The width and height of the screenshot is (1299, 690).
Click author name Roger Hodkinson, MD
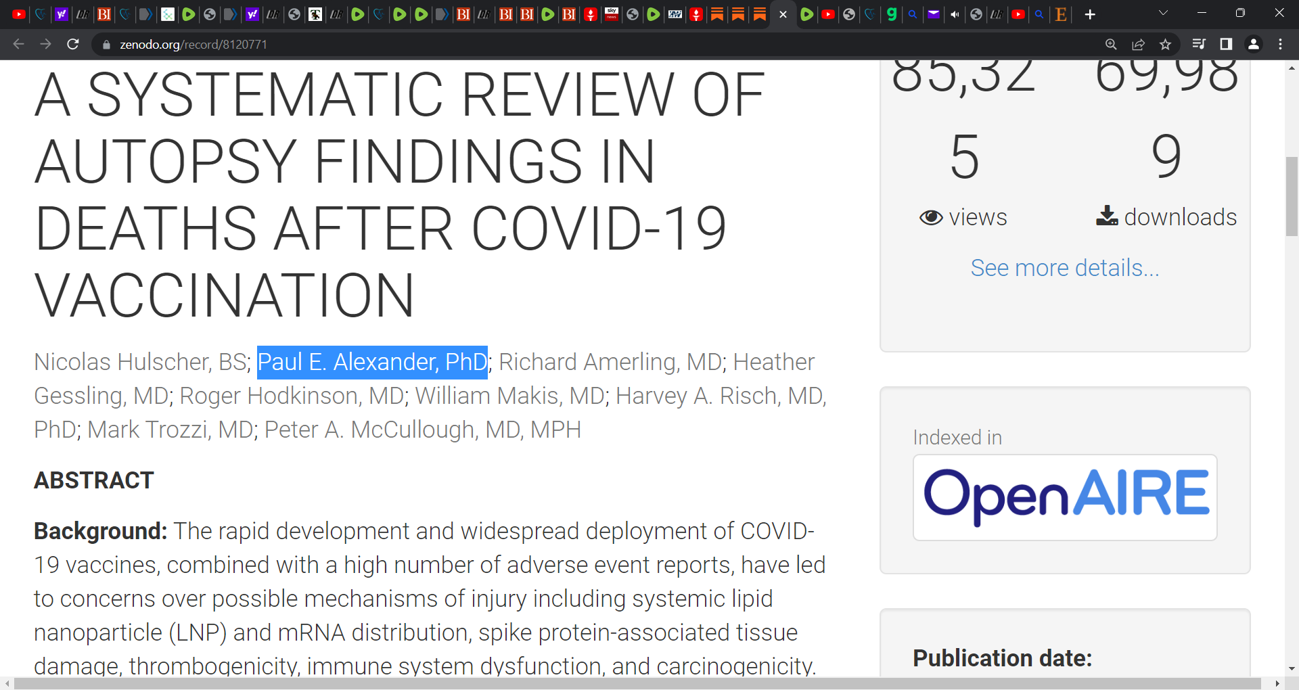coord(291,396)
